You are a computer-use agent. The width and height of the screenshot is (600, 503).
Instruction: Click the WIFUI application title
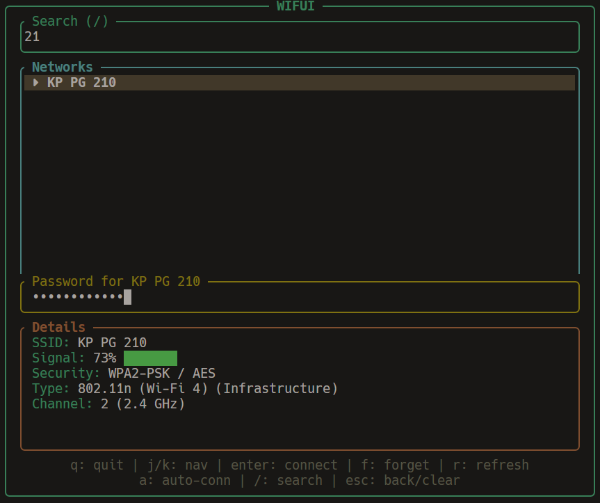pos(299,6)
